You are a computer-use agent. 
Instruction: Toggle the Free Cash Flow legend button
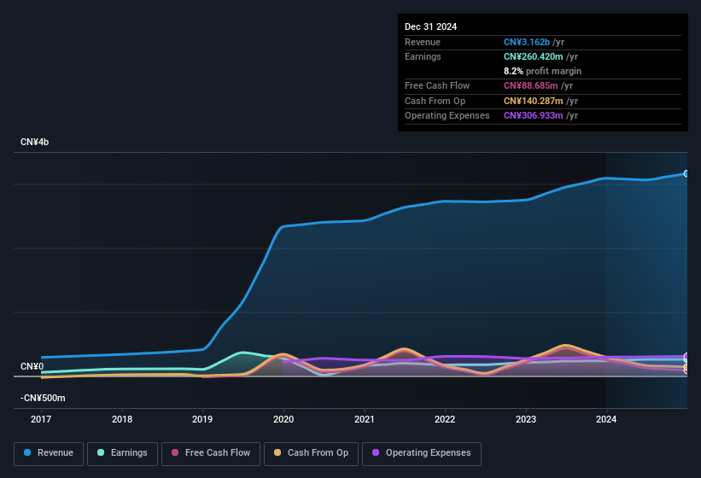click(x=211, y=453)
